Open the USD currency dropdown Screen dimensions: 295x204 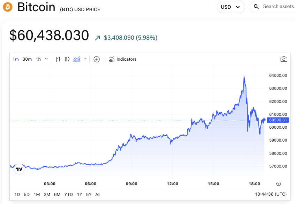230,7
